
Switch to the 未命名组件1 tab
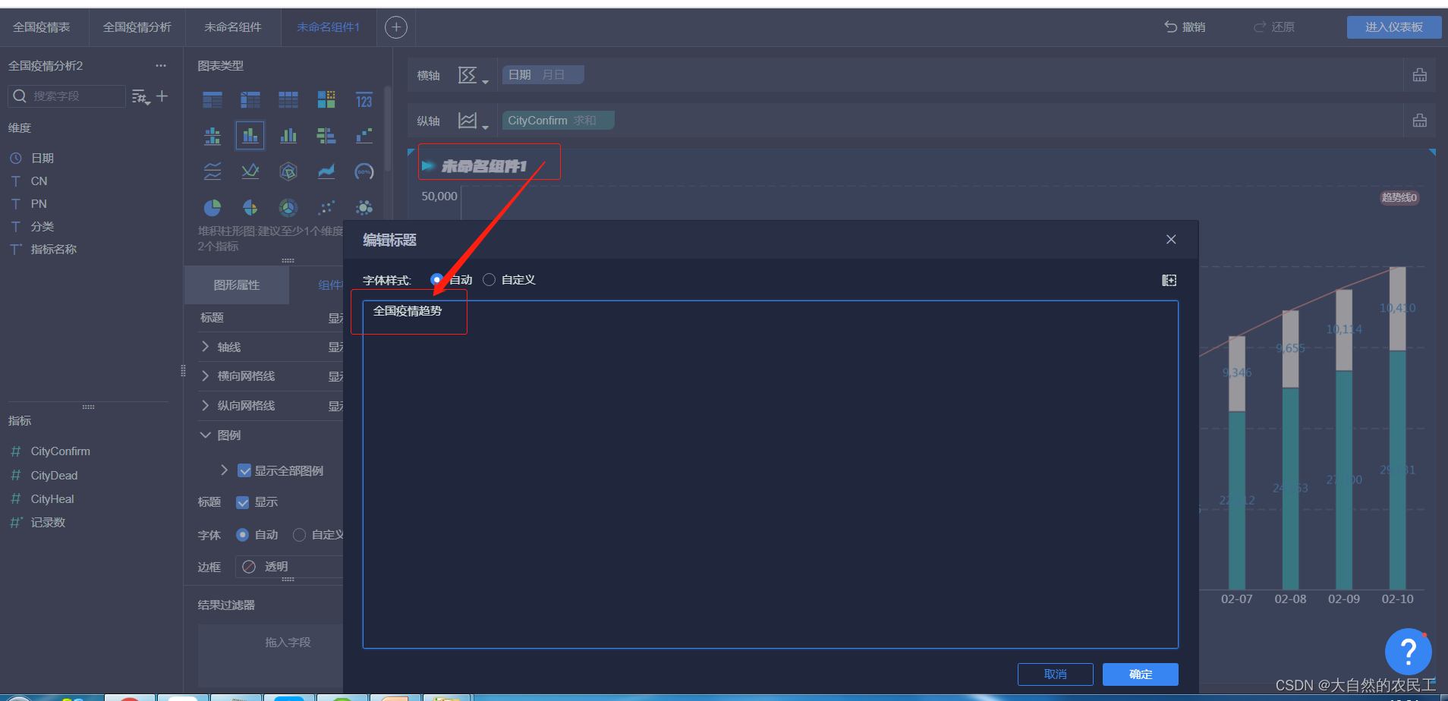click(x=328, y=27)
